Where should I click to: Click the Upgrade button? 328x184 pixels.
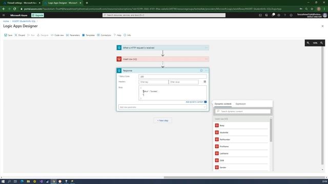pyautogui.click(x=37, y=15)
